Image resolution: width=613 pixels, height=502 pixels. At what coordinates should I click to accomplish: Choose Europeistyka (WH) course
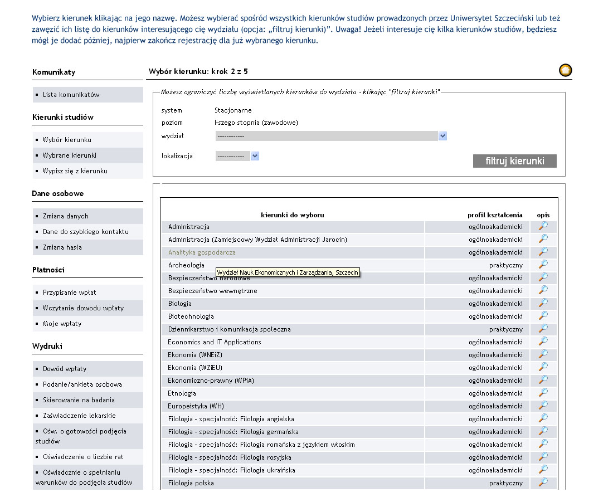[x=196, y=406]
